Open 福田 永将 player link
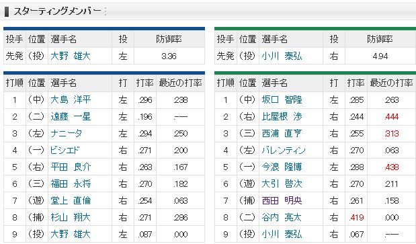Viewport: 416px width, 244px height. pos(71,184)
